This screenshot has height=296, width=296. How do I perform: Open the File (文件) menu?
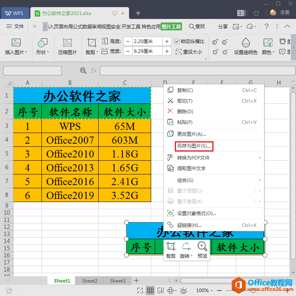coord(15,26)
